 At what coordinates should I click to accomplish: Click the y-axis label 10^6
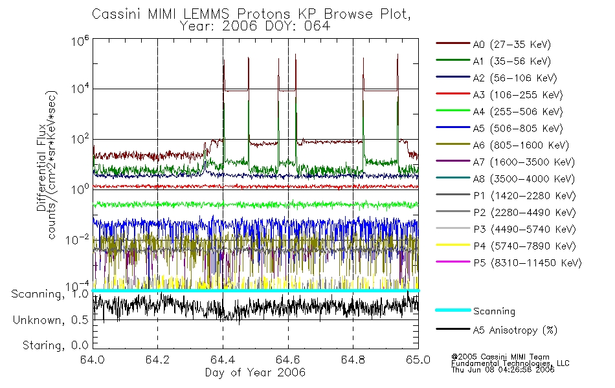click(80, 41)
